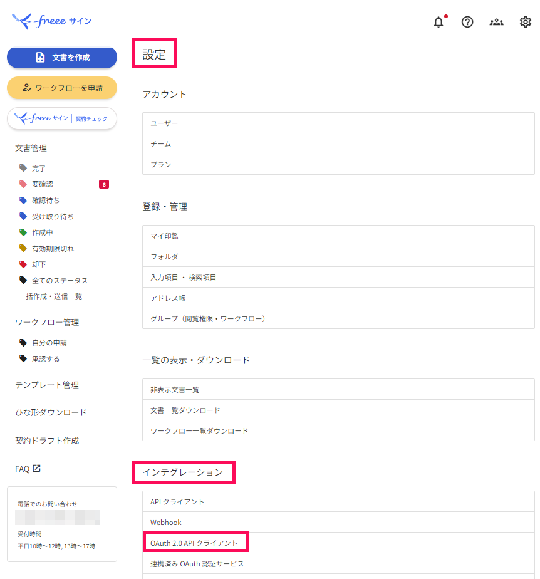Open the FAQ link
This screenshot has width=540, height=579.
(x=22, y=469)
